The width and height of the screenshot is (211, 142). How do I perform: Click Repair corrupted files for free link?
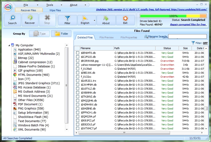[x=188, y=24]
